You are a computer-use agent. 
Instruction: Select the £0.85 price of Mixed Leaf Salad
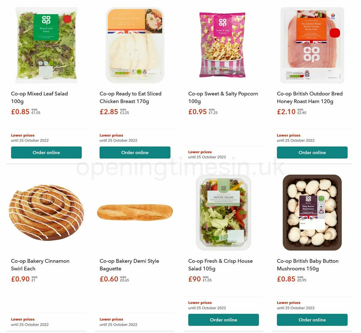pos(20,111)
